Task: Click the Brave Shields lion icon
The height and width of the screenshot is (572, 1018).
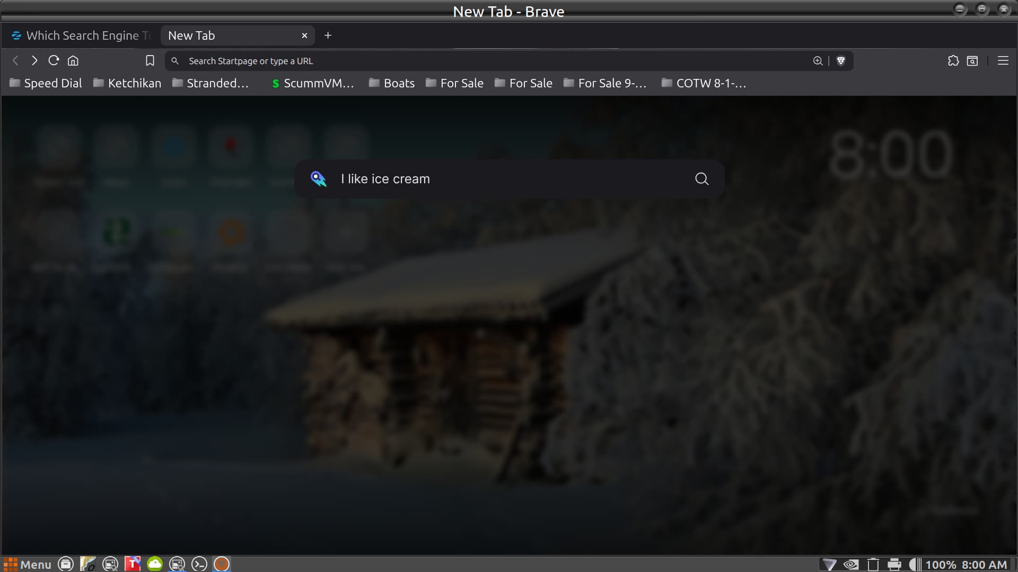Action: coord(840,61)
